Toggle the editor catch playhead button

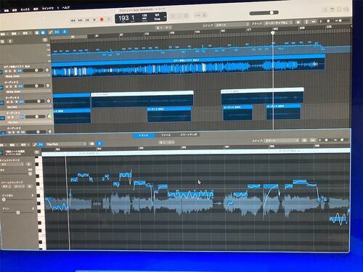[x=99, y=144]
